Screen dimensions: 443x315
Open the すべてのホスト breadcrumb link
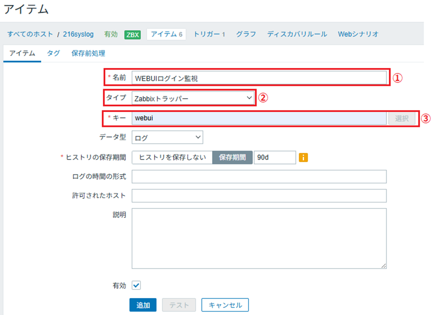30,34
